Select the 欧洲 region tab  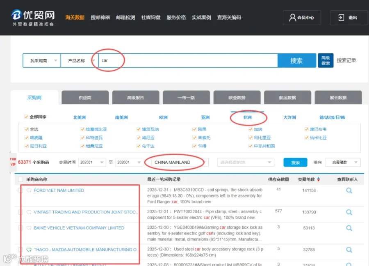[163, 117]
